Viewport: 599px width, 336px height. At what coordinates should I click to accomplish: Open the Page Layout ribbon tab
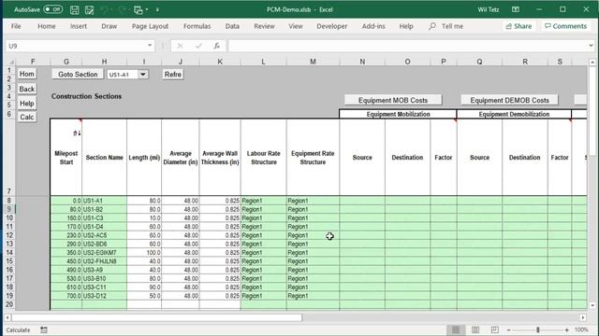click(150, 26)
